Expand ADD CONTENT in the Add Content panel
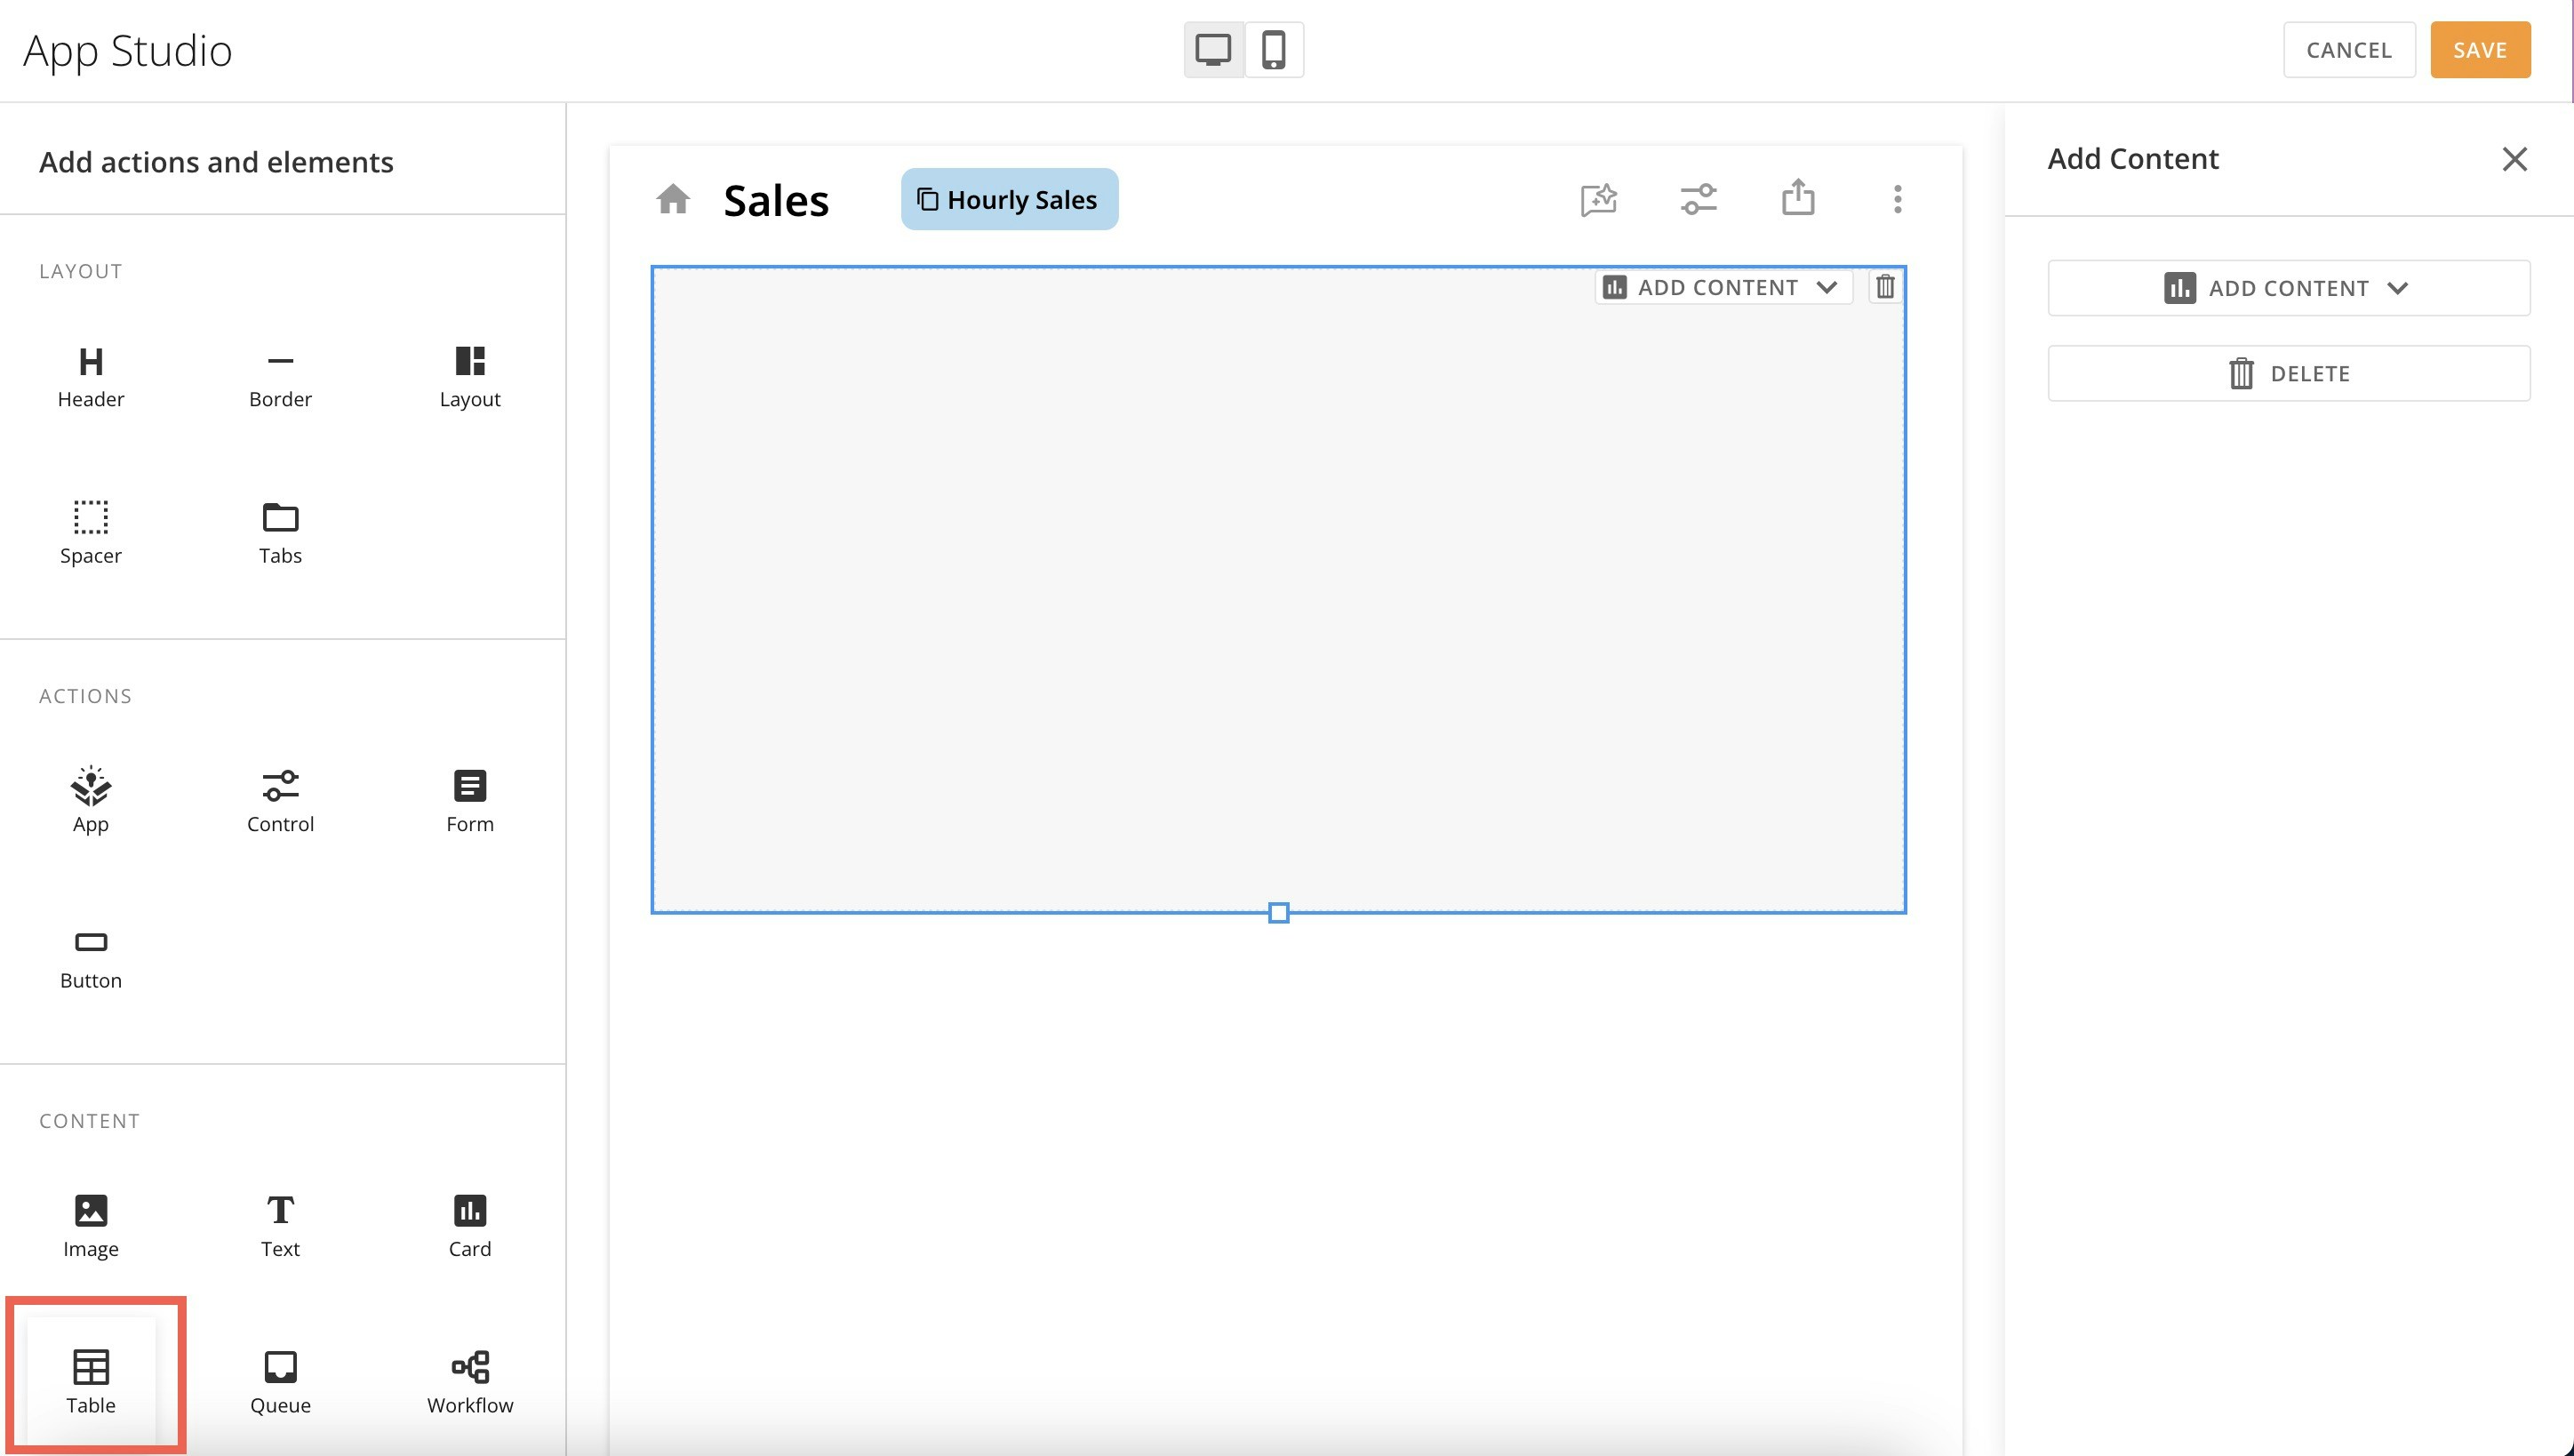2574x1456 pixels. [2288, 288]
